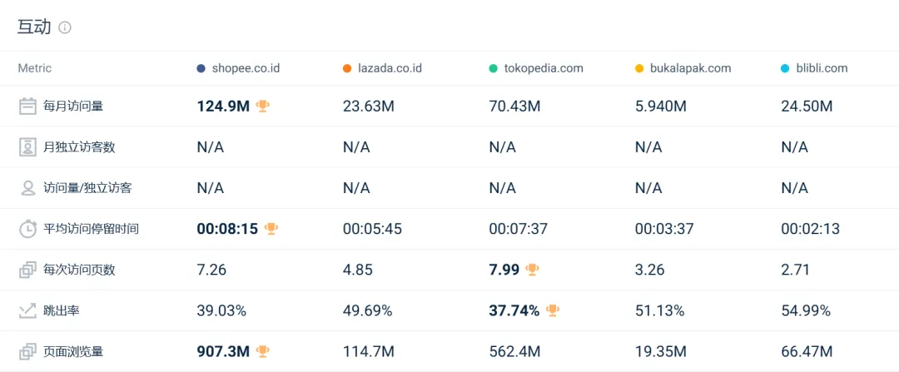Viewport: 899px width, 372px height.
Task: Click the stopwatch icon for 平均访问停留时间
Action: [28, 229]
